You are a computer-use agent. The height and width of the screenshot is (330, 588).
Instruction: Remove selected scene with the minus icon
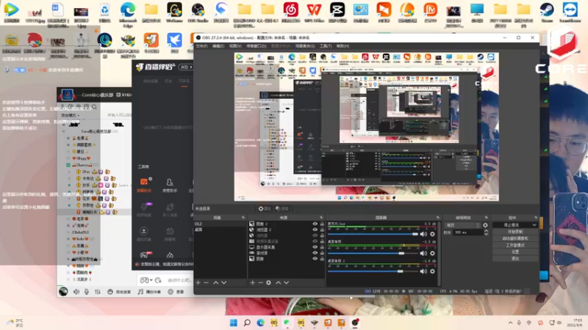tap(206, 283)
